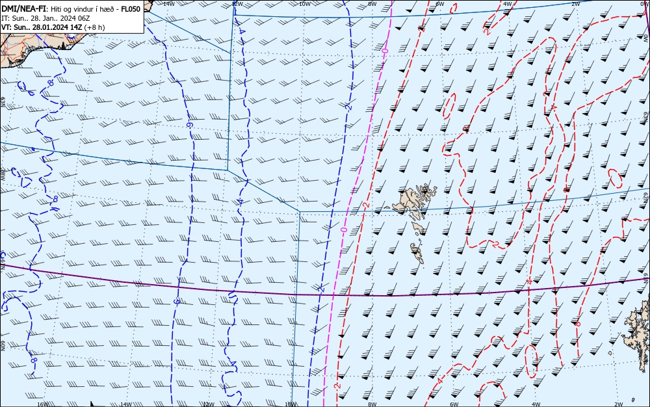This screenshot has width=650, height=407.
Task: Click the 63N latitude label on left edge
Action: [x=3, y=102]
